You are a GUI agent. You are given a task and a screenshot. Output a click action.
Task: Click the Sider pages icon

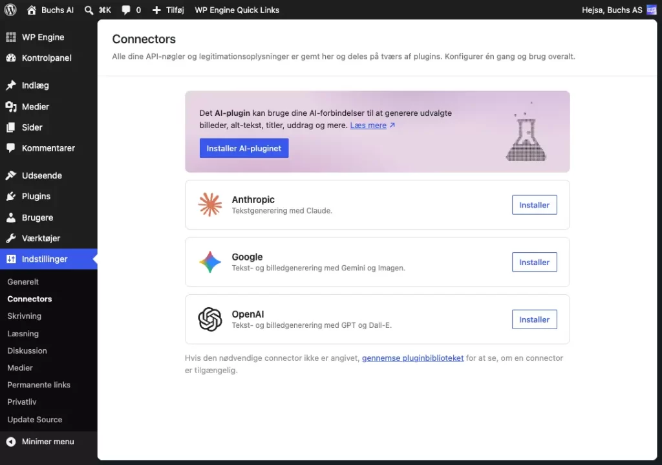coord(11,127)
